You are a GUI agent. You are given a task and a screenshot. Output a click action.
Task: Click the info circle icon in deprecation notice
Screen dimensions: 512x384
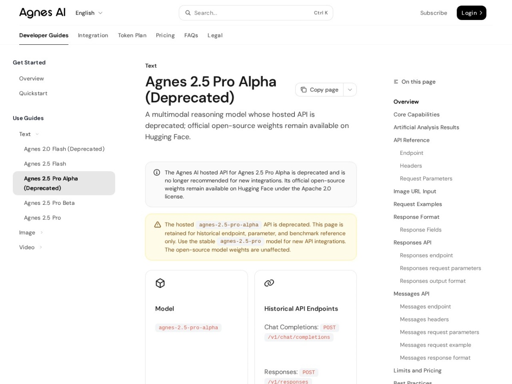(157, 172)
